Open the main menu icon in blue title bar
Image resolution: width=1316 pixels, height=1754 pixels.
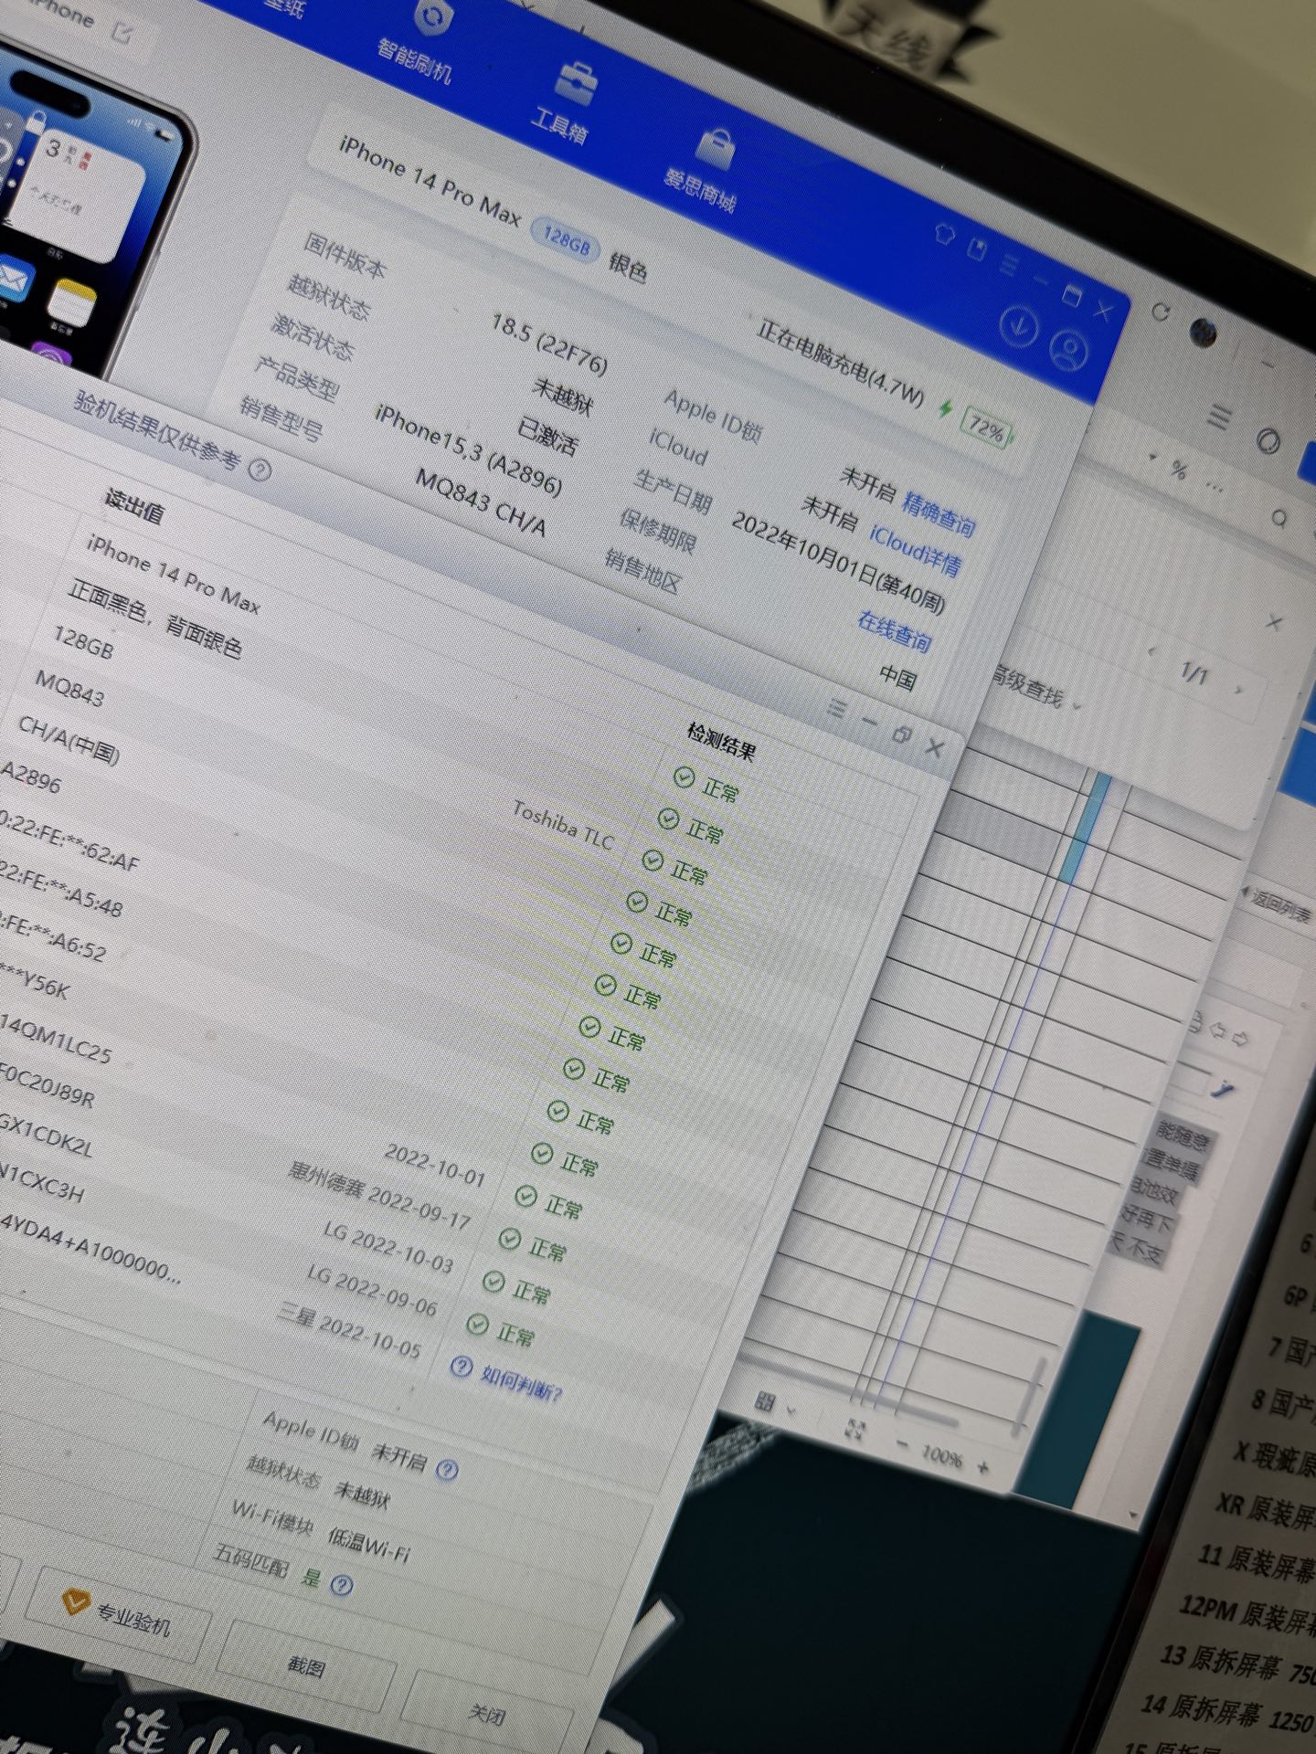(1009, 265)
